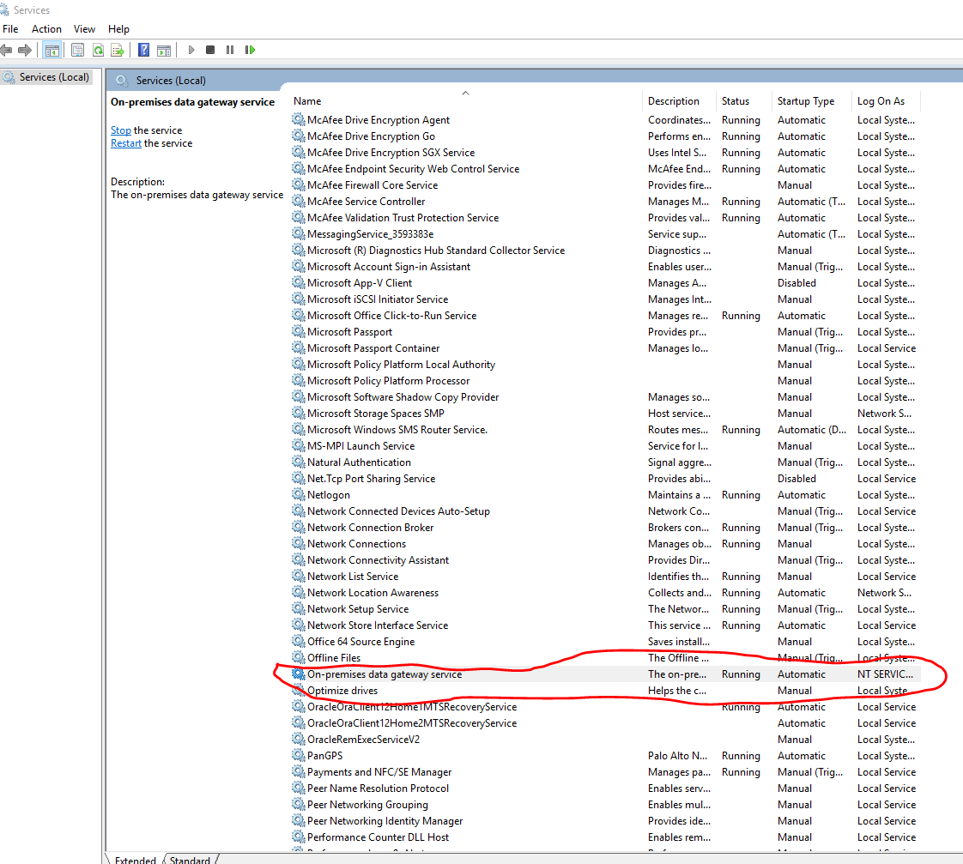Switch to the Extended tab

pyautogui.click(x=135, y=860)
